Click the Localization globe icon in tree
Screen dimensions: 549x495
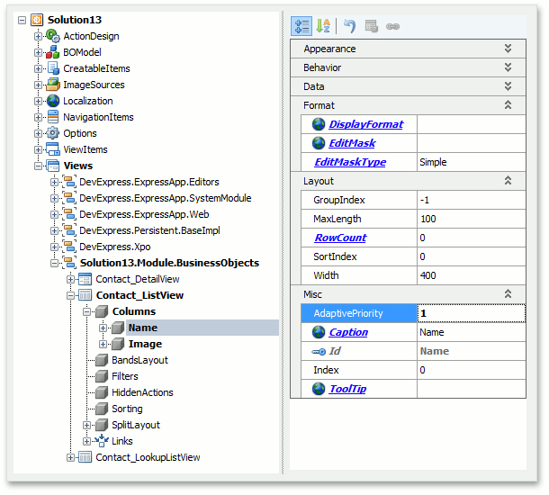point(53,101)
